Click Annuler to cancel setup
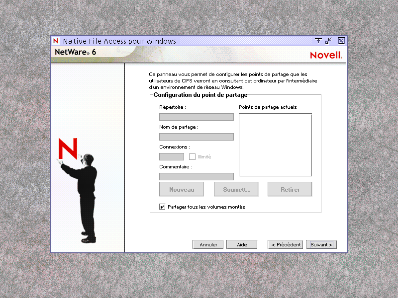 click(208, 244)
